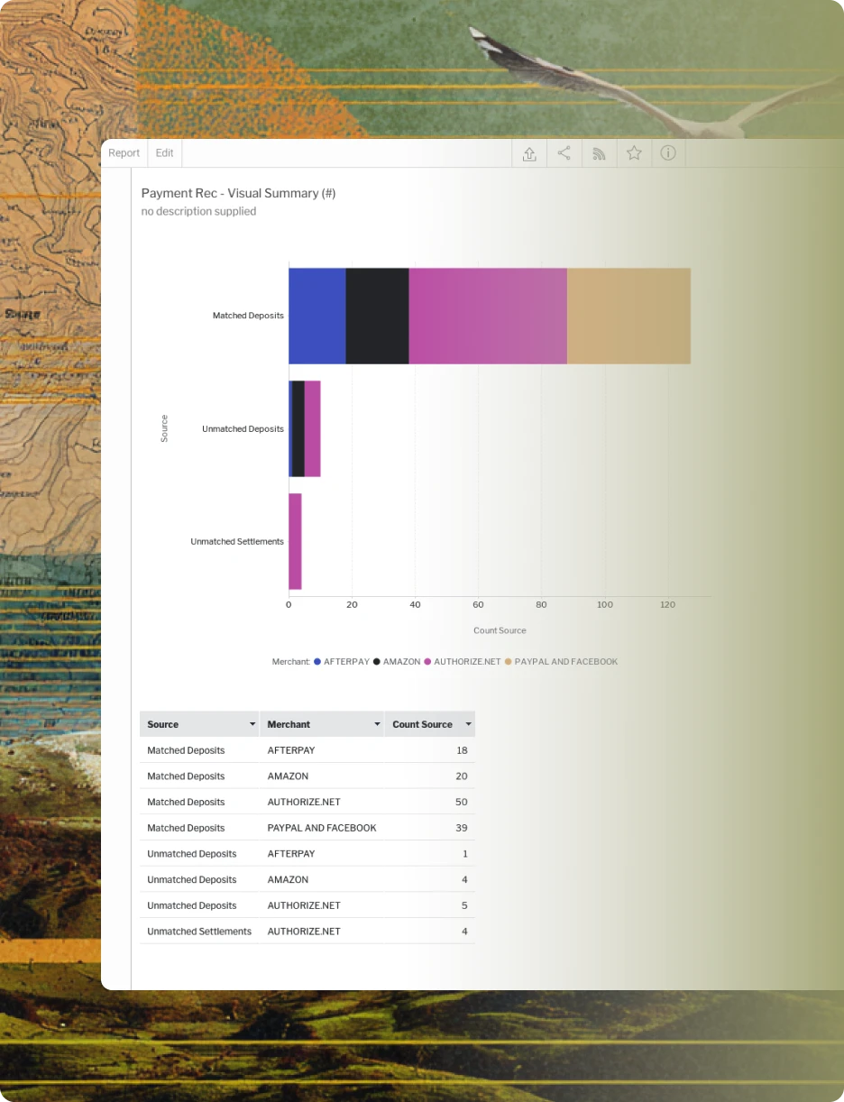
Task: Click the Count Source axis title
Action: [500, 630]
